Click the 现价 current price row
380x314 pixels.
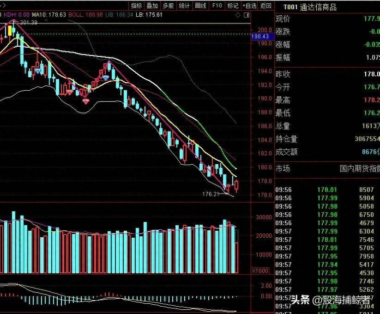pyautogui.click(x=327, y=18)
